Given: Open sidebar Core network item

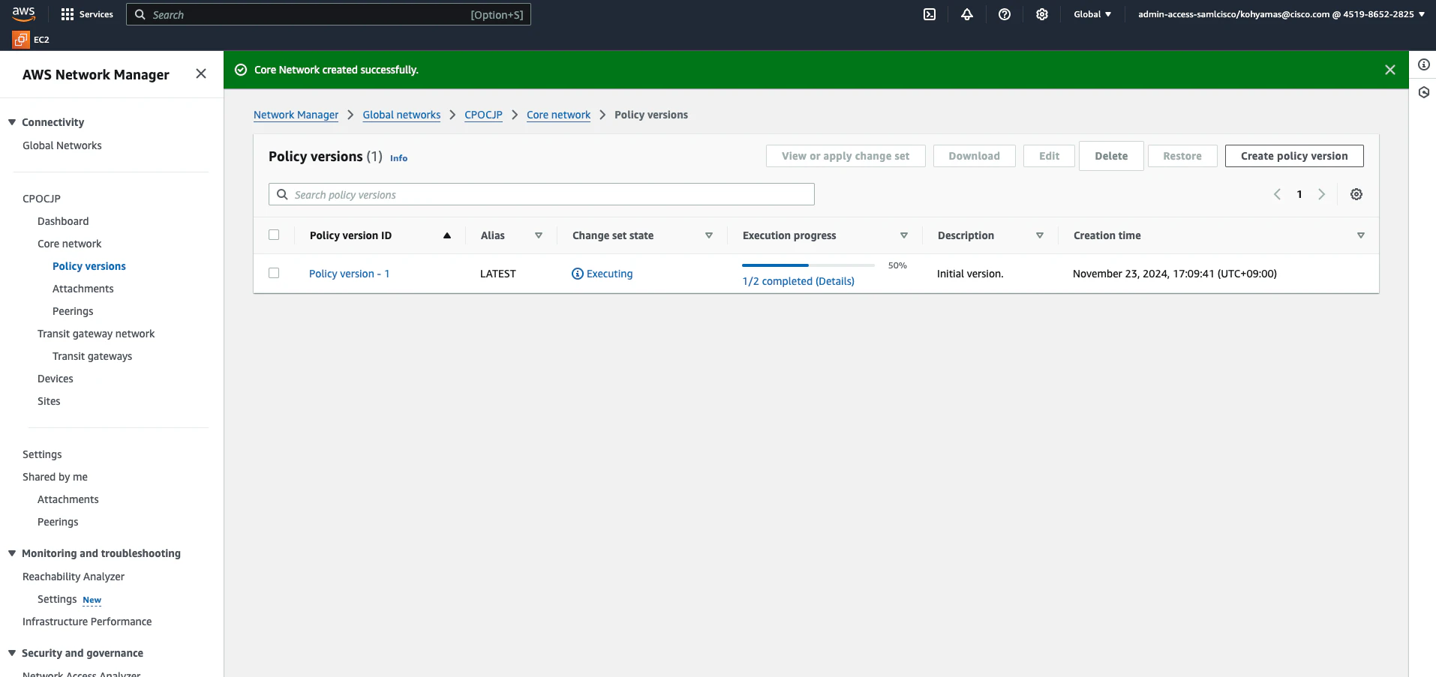Looking at the screenshot, I should point(70,244).
